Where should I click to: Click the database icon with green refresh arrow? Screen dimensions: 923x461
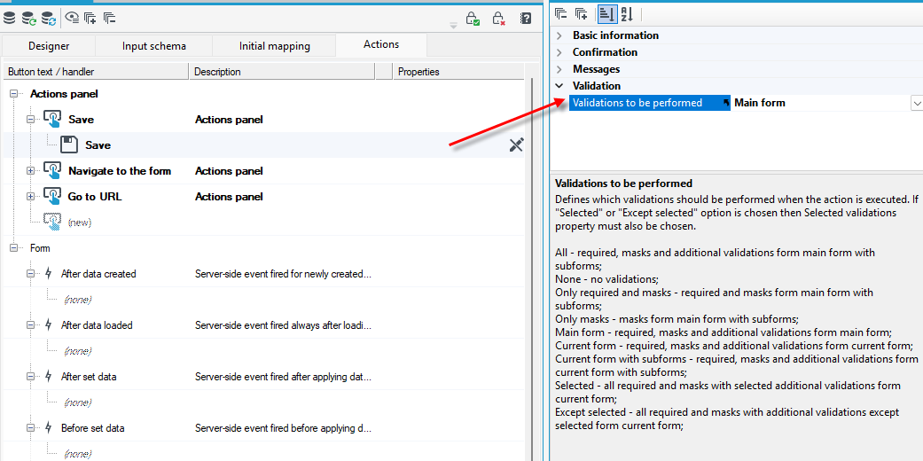coord(29,19)
